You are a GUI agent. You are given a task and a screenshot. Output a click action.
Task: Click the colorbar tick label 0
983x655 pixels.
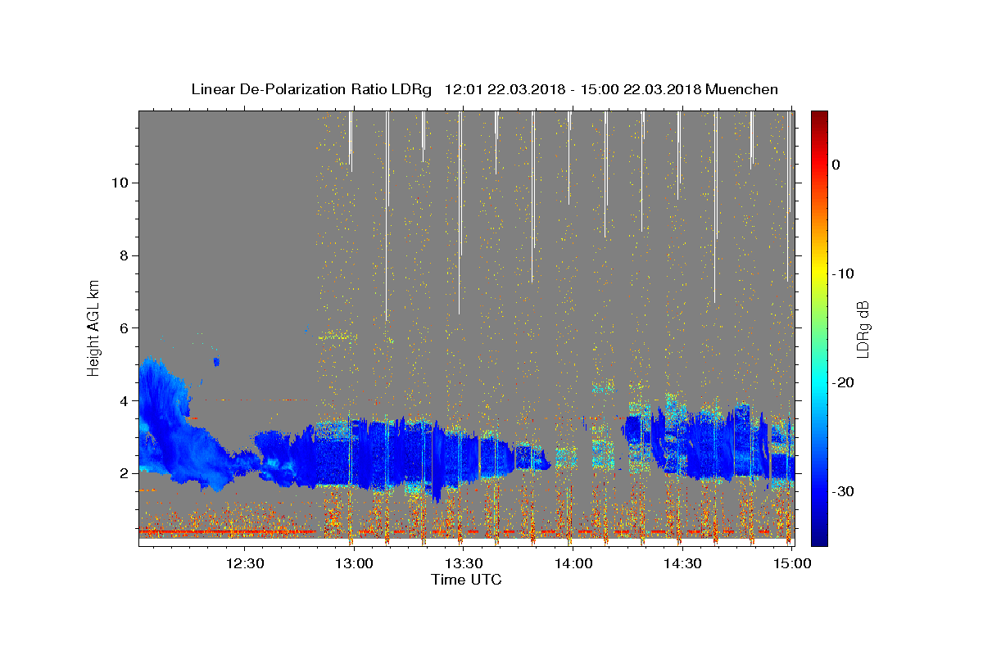(836, 165)
